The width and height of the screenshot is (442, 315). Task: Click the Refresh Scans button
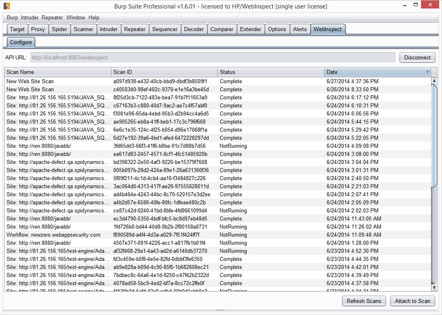[x=364, y=301]
